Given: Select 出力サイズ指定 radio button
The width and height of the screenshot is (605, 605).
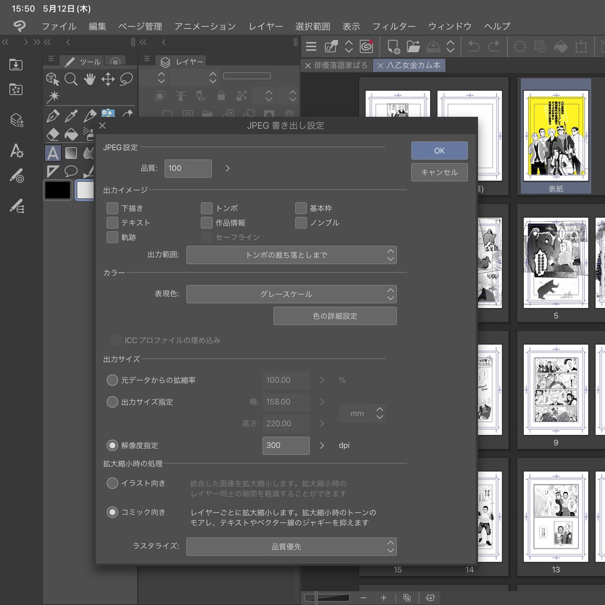Looking at the screenshot, I should click(112, 402).
